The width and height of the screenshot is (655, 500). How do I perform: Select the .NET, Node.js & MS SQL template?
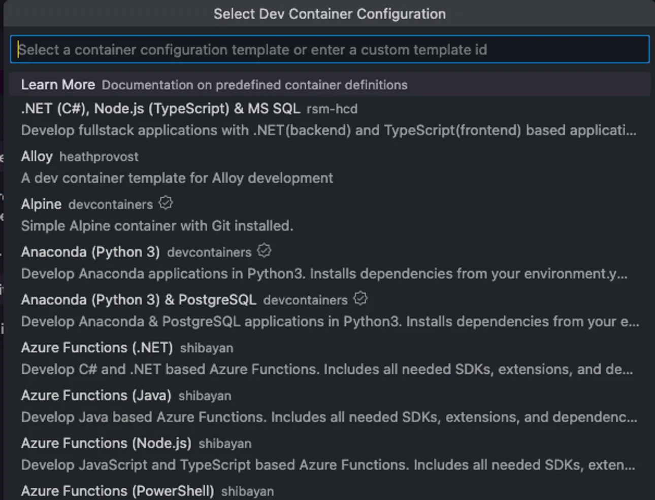[x=160, y=109]
